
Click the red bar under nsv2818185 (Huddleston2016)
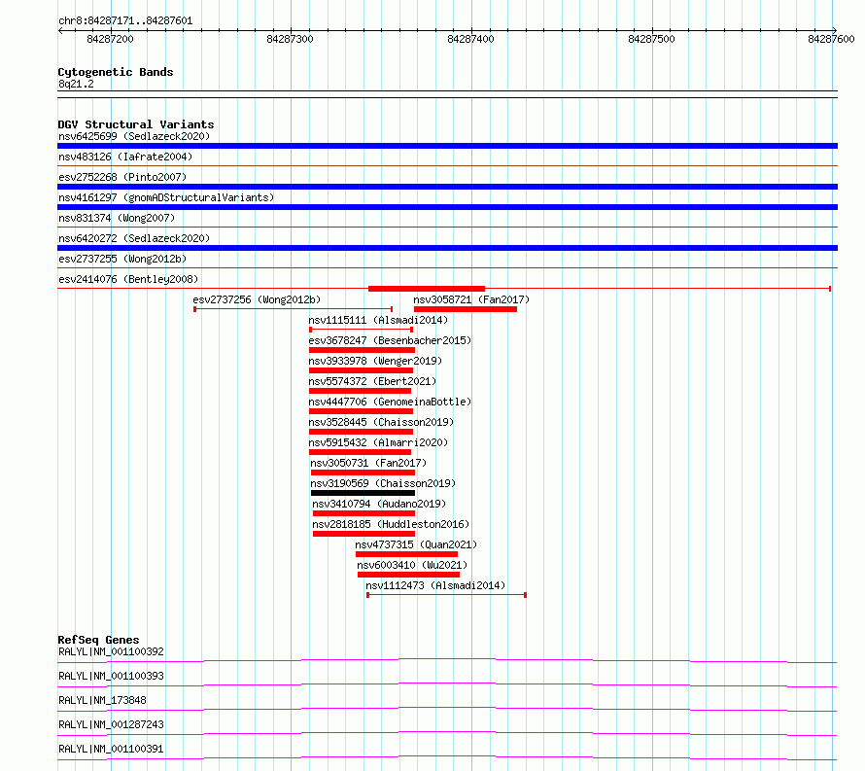pyautogui.click(x=364, y=534)
